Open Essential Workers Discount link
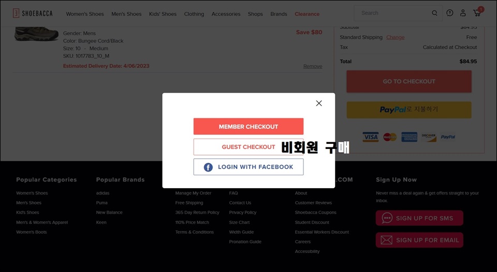The width and height of the screenshot is (497, 272). tap(322, 232)
